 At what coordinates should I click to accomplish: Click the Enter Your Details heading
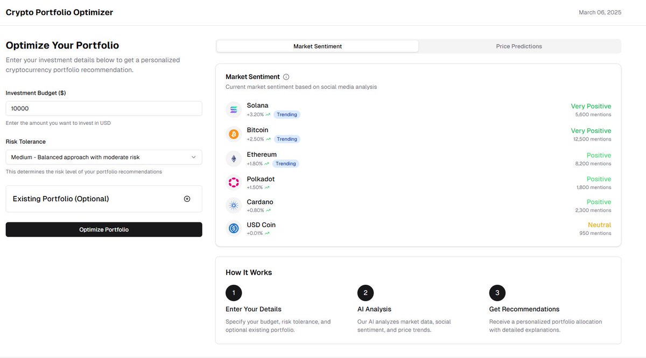point(254,309)
